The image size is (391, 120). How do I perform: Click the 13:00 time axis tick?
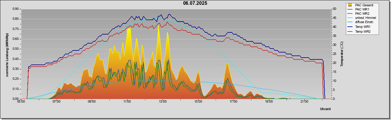pos(162,102)
